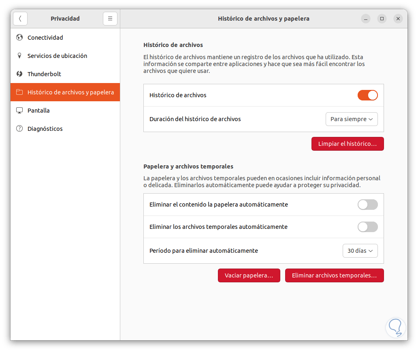Screen dimensions: 418x352
Task: Open the hamburger menu button
Action: pos(110,19)
